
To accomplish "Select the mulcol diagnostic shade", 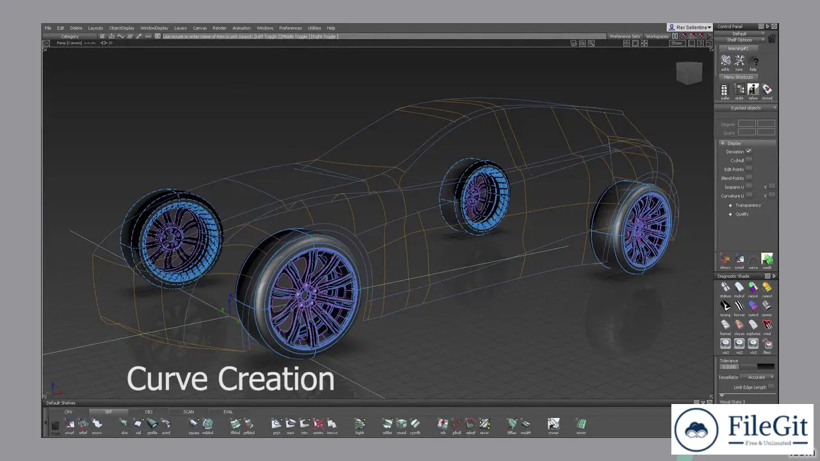I will (739, 289).
